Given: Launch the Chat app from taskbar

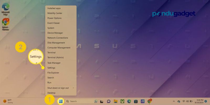Looking at the screenshot, I should [x=109, y=101].
